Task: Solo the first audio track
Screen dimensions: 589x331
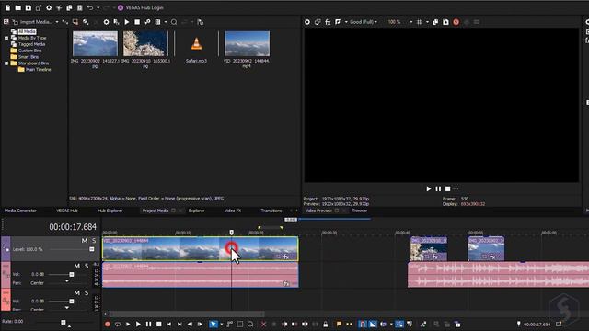Action: [86, 266]
